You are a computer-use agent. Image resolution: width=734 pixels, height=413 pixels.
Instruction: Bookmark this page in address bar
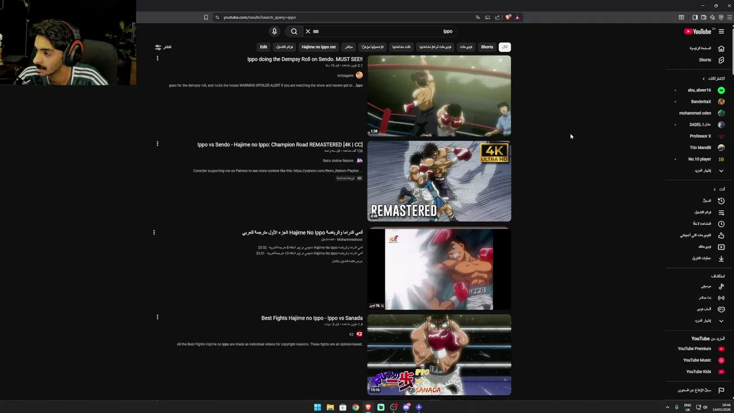(206, 17)
